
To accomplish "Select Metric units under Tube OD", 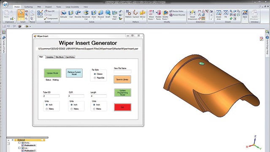I will pyautogui.click(x=47, y=109).
